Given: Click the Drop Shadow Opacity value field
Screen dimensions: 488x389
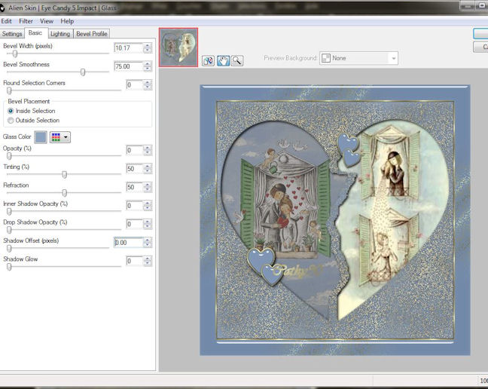Looking at the screenshot, I should [x=135, y=224].
